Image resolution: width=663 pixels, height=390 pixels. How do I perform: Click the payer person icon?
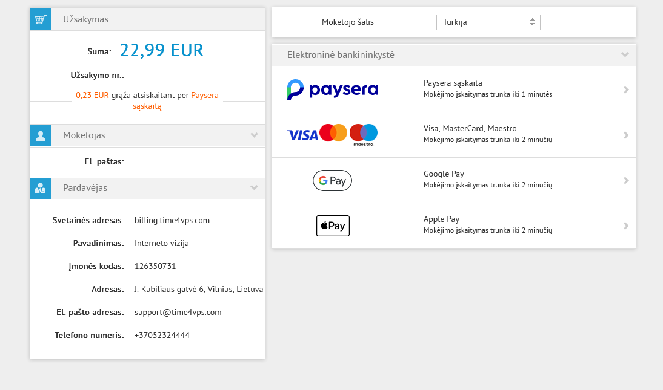[x=40, y=135]
